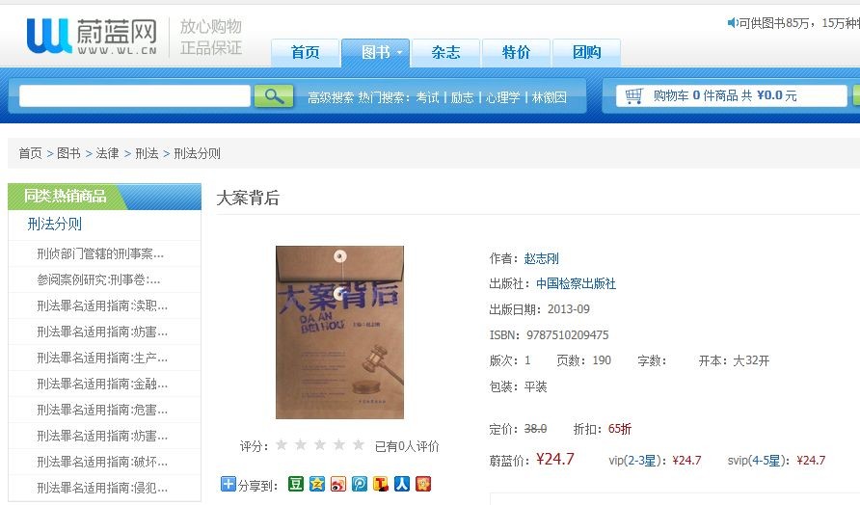Share the book to Douban
Screen dimensions: 860x505
point(296,484)
